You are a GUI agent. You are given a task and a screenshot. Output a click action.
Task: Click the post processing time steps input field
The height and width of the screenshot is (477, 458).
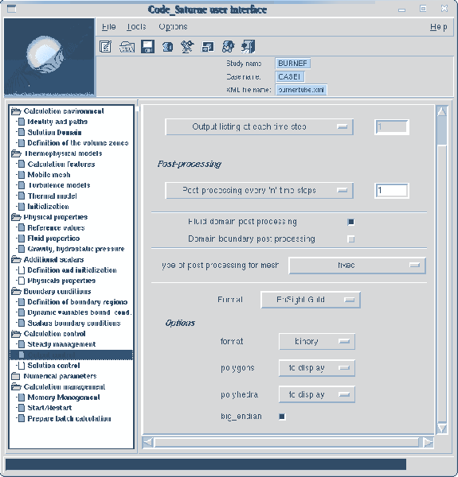pyautogui.click(x=392, y=191)
